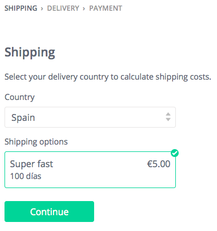
Task: Click the Super fast option title text
Action: coord(32,164)
